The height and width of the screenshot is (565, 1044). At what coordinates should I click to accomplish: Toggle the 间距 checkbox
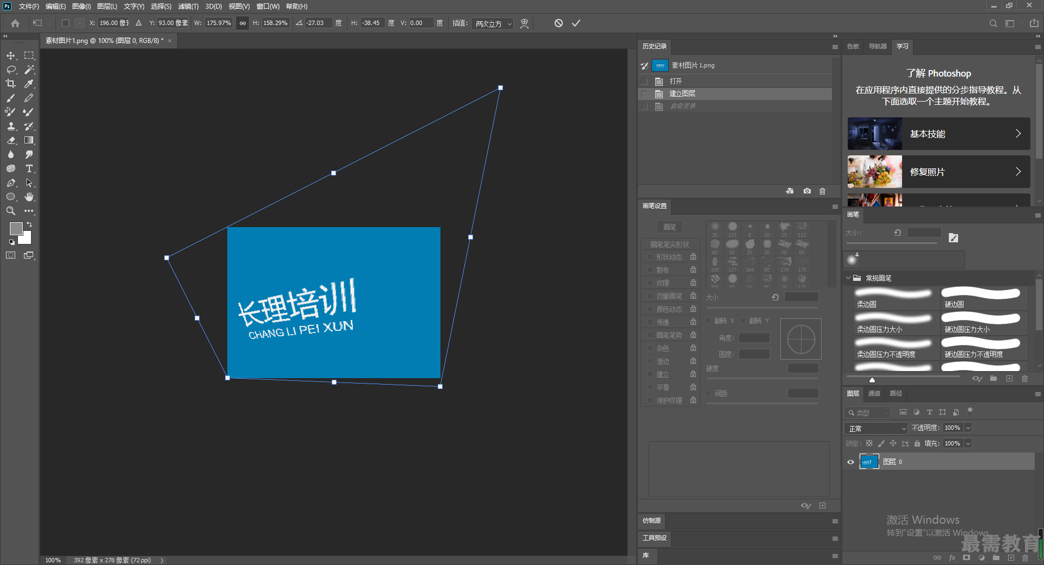click(709, 393)
